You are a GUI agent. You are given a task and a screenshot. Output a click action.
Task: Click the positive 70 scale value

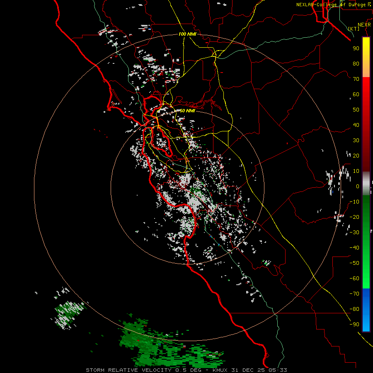[356, 79]
